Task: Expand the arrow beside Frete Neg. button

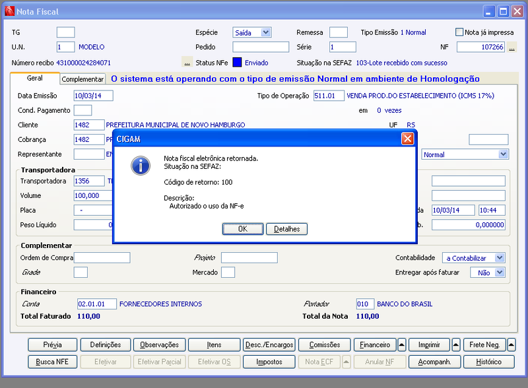Action: point(511,344)
